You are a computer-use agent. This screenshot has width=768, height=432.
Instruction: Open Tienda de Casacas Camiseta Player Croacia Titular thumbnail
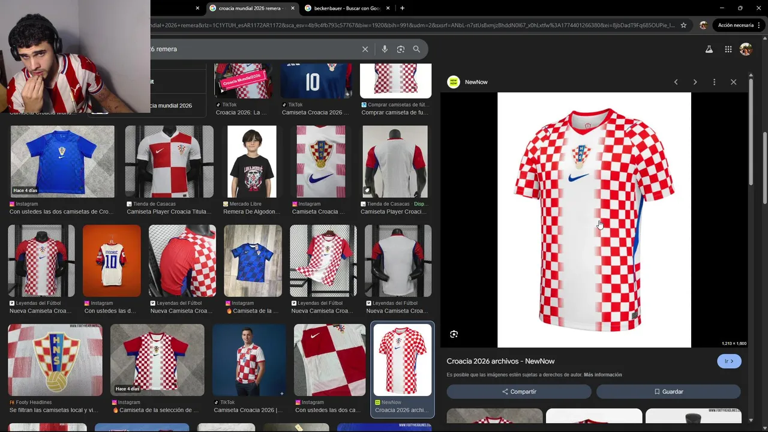[x=169, y=161]
